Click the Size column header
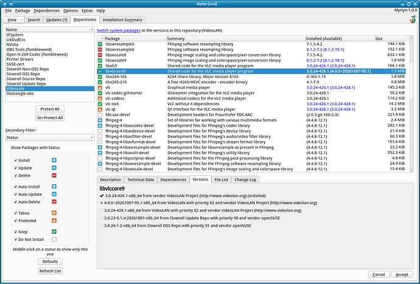Image resolution: width=420 pixels, height=284 pixels. pyautogui.click(x=391, y=38)
